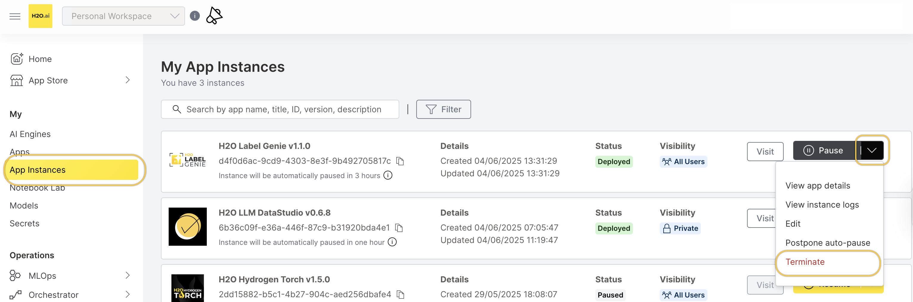Expand the Orchestrator sidebar section
Viewport: 913px width, 302px height.
[x=128, y=295]
